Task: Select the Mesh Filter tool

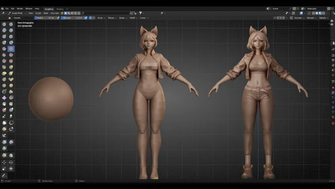Action: (4, 142)
